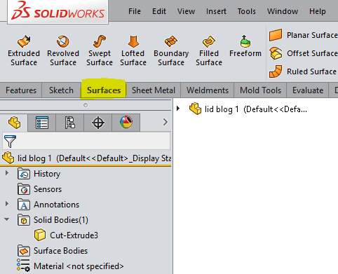The image size is (338, 274).
Task: Switch to the Sheet Metal tab
Action: [154, 90]
